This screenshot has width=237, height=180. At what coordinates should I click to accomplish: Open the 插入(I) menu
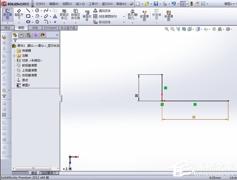click(x=80, y=4)
